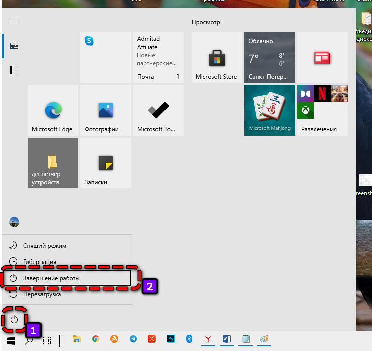Expand the Start menu hamburger icon
Screen dimensions: 372x351
(x=14, y=22)
